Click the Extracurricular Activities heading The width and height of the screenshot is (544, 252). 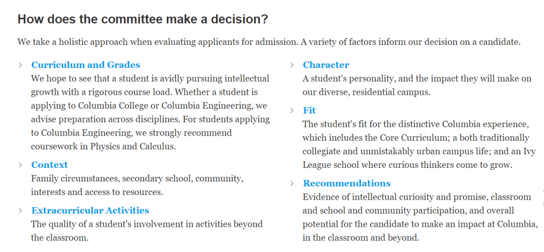point(90,210)
